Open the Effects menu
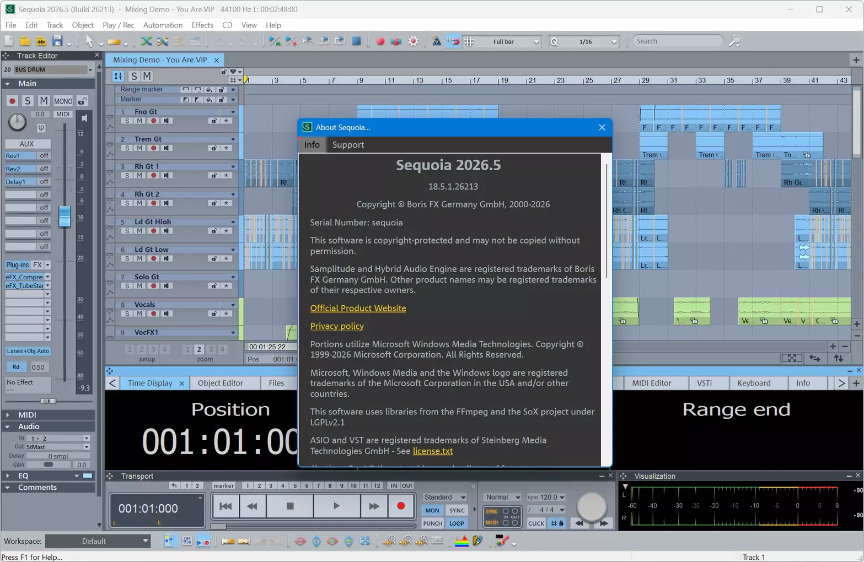This screenshot has width=864, height=562. coord(202,25)
